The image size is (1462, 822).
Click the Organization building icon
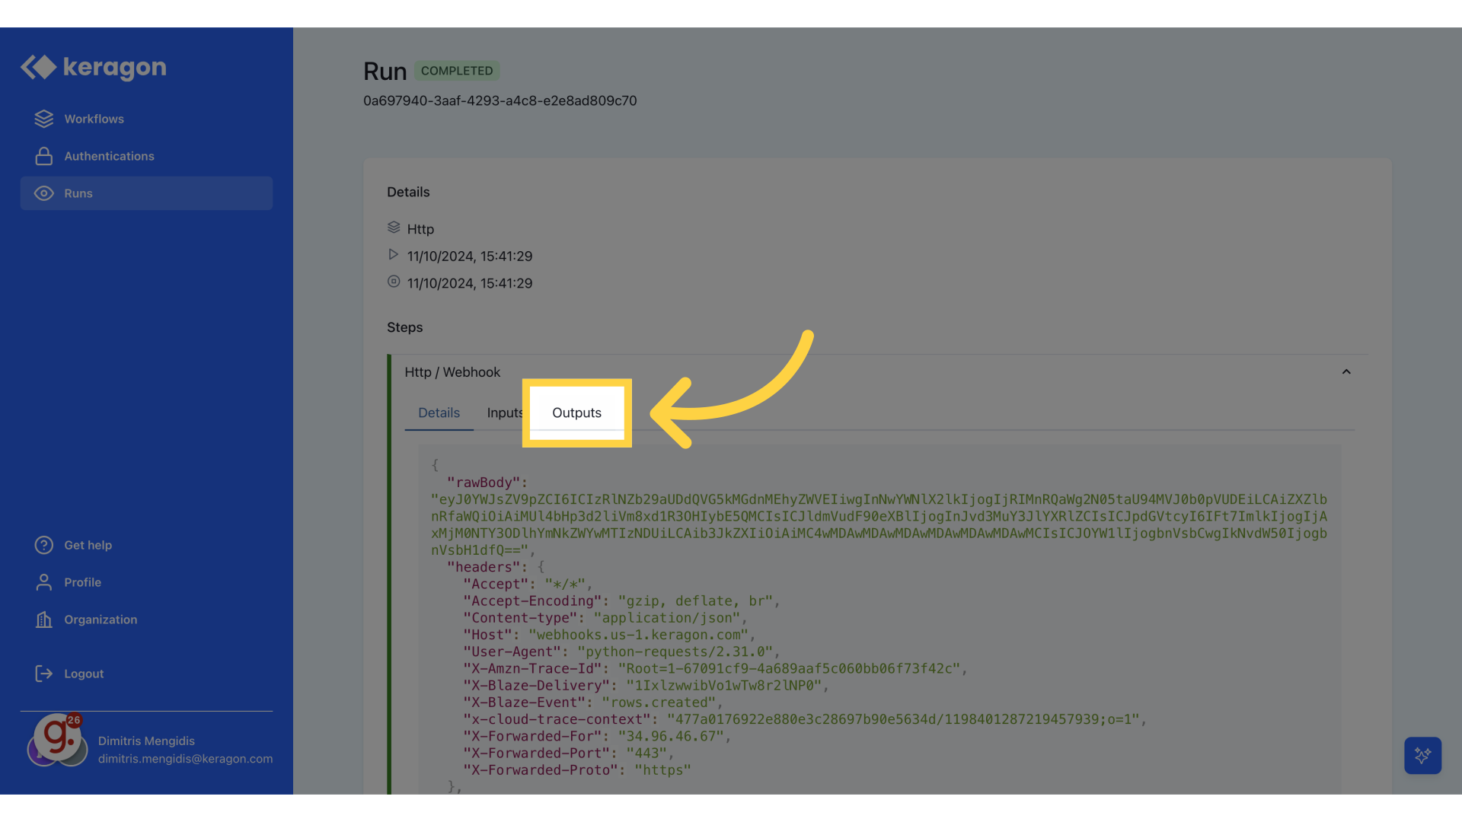[44, 620]
